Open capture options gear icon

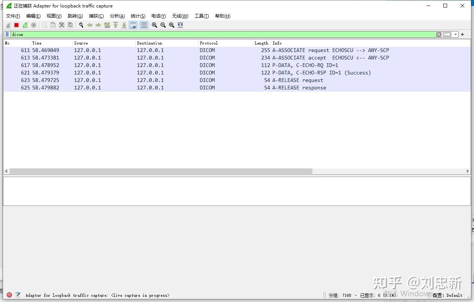tap(34, 25)
